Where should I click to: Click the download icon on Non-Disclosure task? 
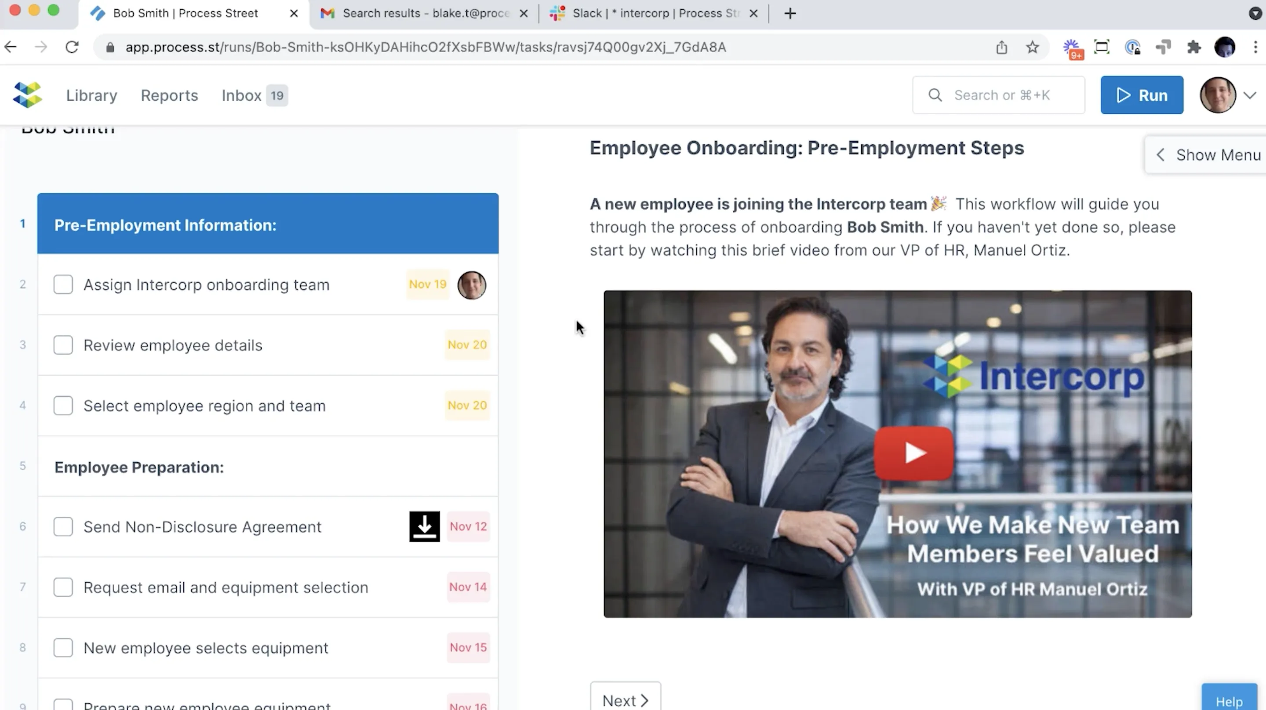point(425,526)
